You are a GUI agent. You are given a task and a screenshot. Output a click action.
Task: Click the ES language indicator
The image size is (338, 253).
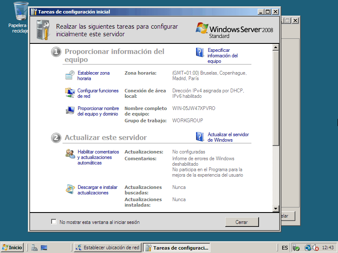point(285,248)
